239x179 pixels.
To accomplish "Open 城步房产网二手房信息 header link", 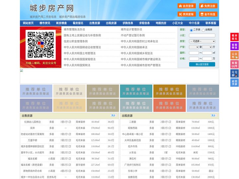I will click(x=43, y=17).
